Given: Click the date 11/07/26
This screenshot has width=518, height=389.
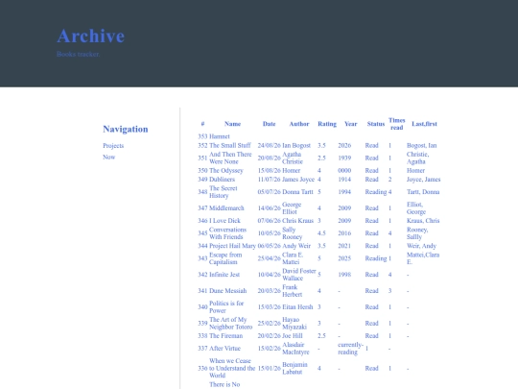Looking at the screenshot, I should 269,180.
